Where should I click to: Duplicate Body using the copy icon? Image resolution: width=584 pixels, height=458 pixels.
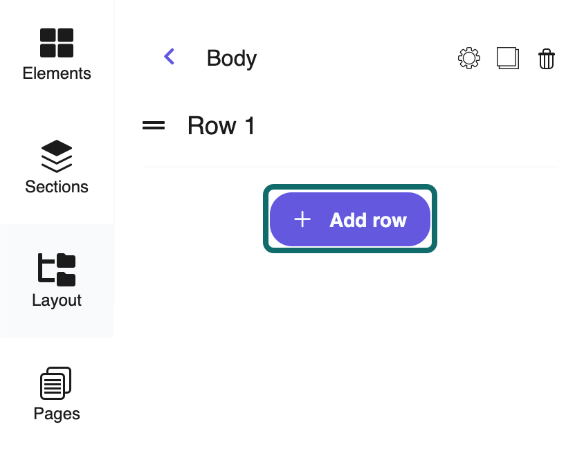[x=508, y=58]
